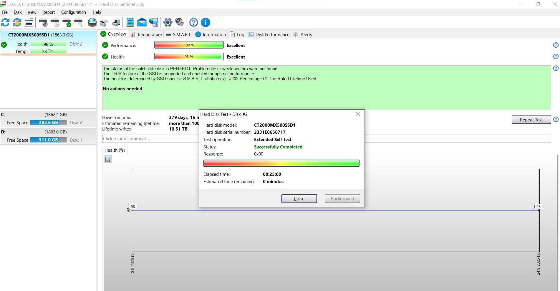
Task: Click the 24.9.2025 date label on graph
Action: point(538,265)
